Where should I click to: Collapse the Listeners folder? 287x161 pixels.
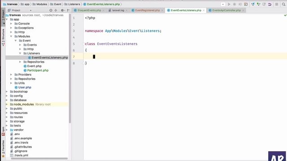(x=20, y=53)
